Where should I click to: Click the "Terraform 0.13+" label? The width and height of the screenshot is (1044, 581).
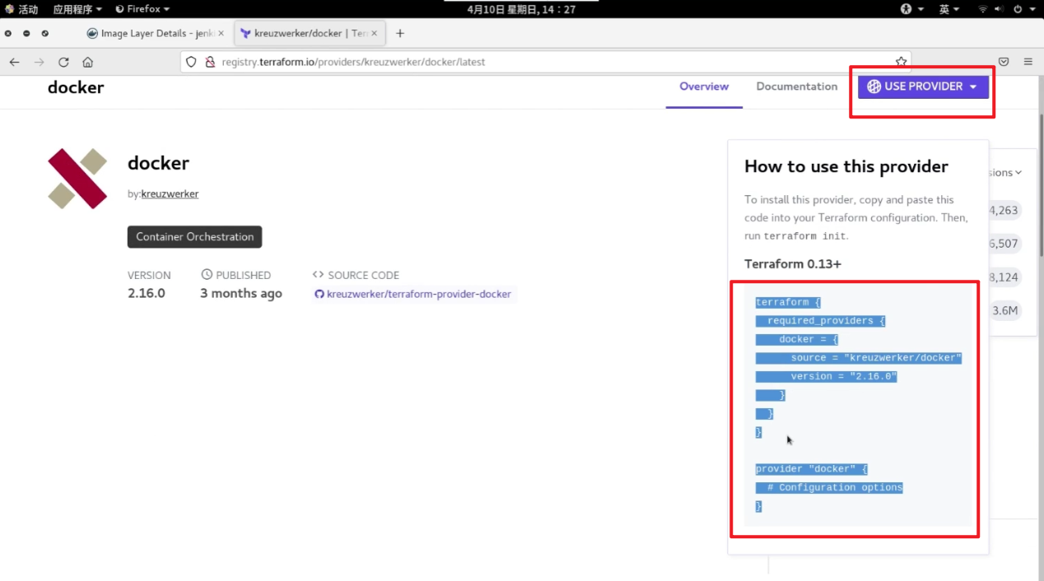pos(793,264)
